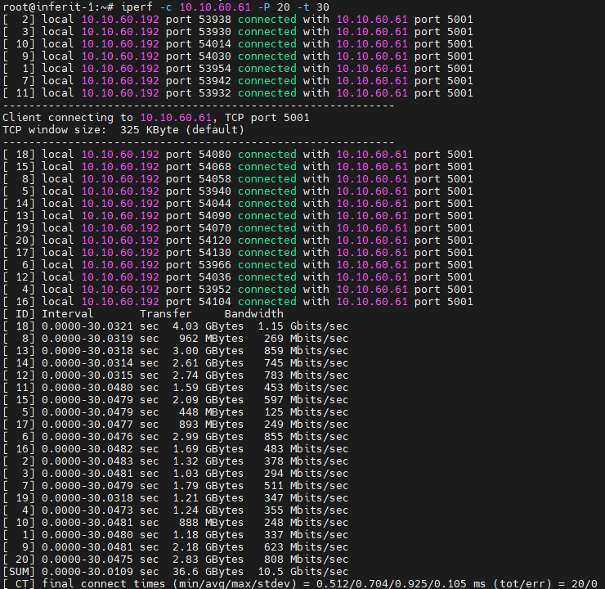The image size is (605, 589).
Task: Click port 53942 on connection 7 line
Action: (215, 81)
